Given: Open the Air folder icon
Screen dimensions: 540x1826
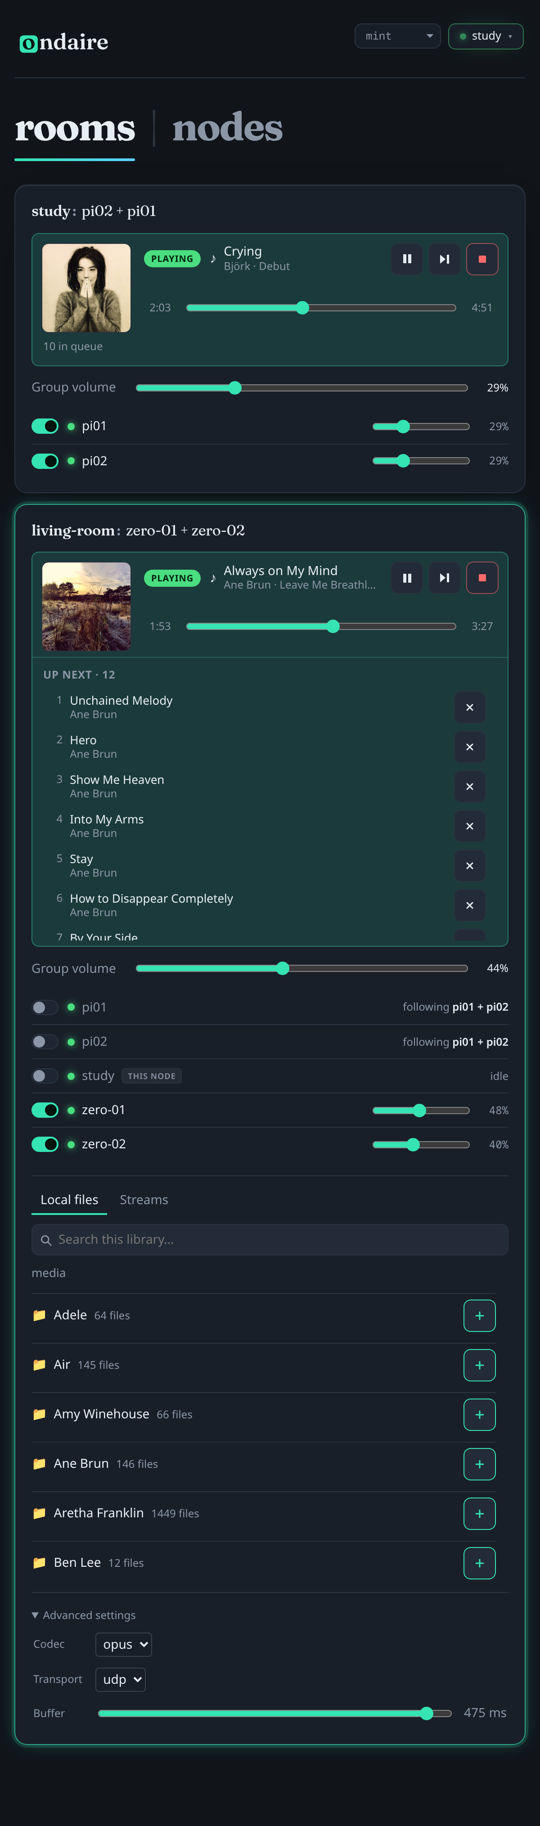Looking at the screenshot, I should pos(39,1364).
